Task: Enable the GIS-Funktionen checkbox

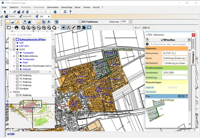Action: point(80,22)
